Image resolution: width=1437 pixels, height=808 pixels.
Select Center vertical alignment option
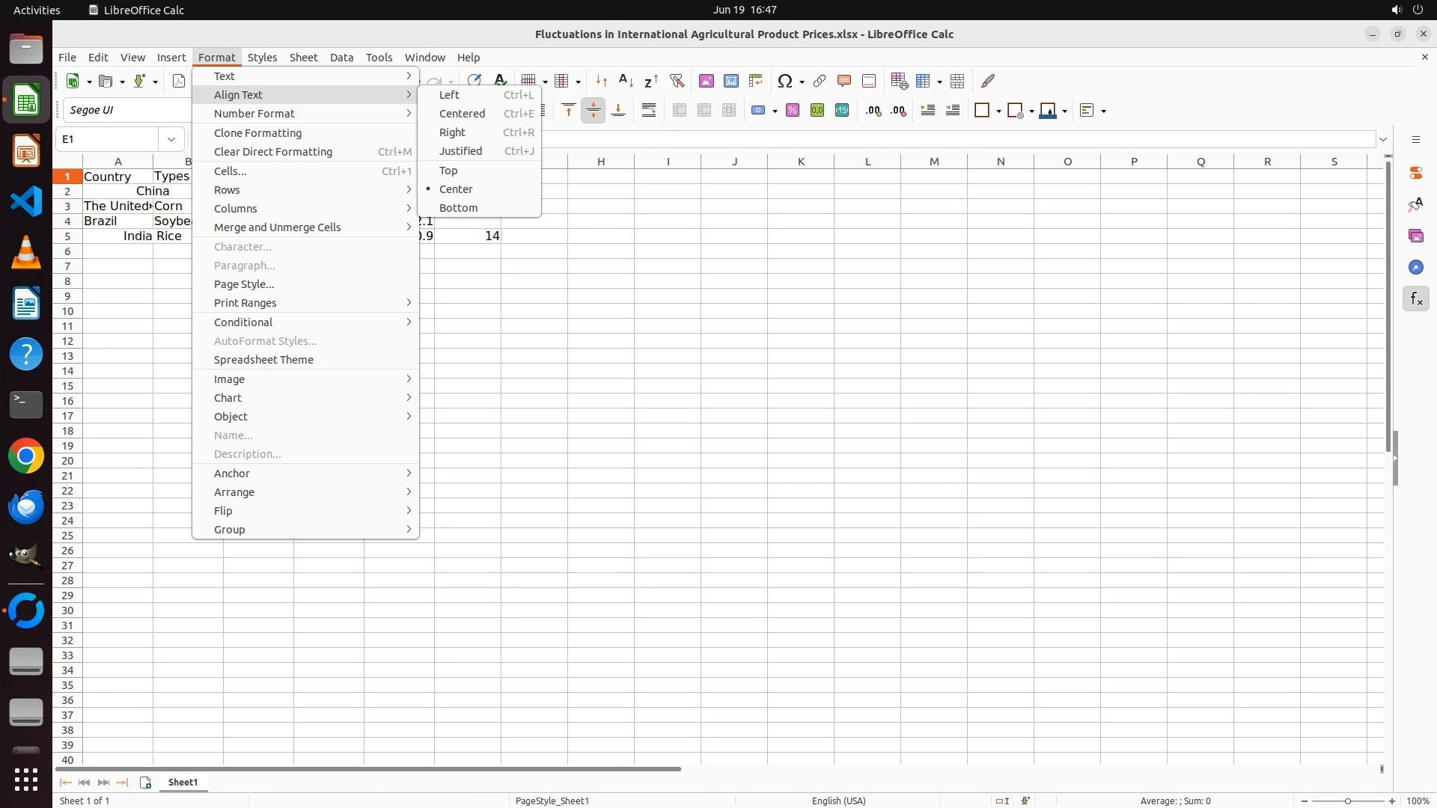456,189
